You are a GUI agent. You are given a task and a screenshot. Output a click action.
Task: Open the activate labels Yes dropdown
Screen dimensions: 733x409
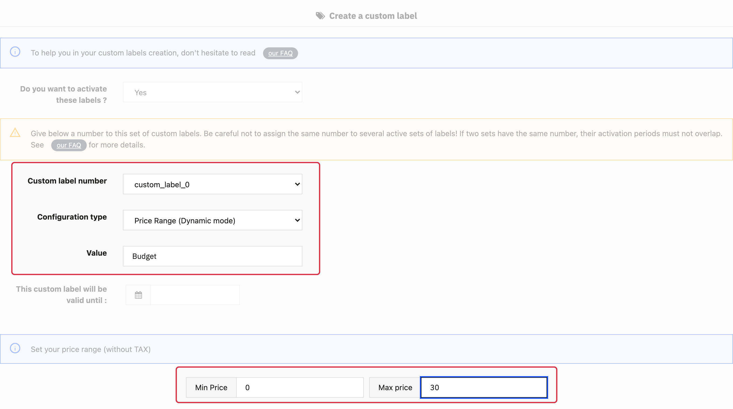[x=213, y=92]
